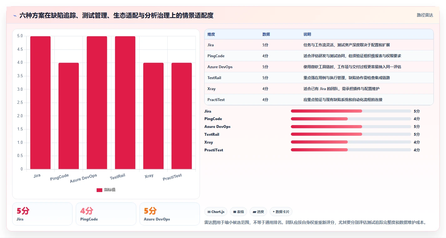Viewport: 446px width, 238px height.
Task: Click the Chart.js tag
Action: (x=216, y=212)
